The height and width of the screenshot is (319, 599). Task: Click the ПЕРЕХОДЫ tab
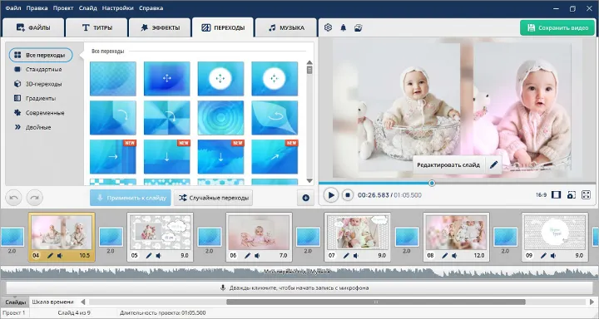[223, 27]
